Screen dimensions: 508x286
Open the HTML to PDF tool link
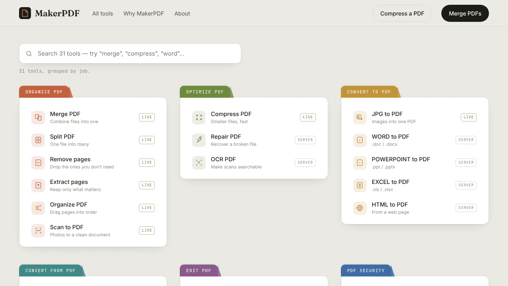(x=390, y=205)
